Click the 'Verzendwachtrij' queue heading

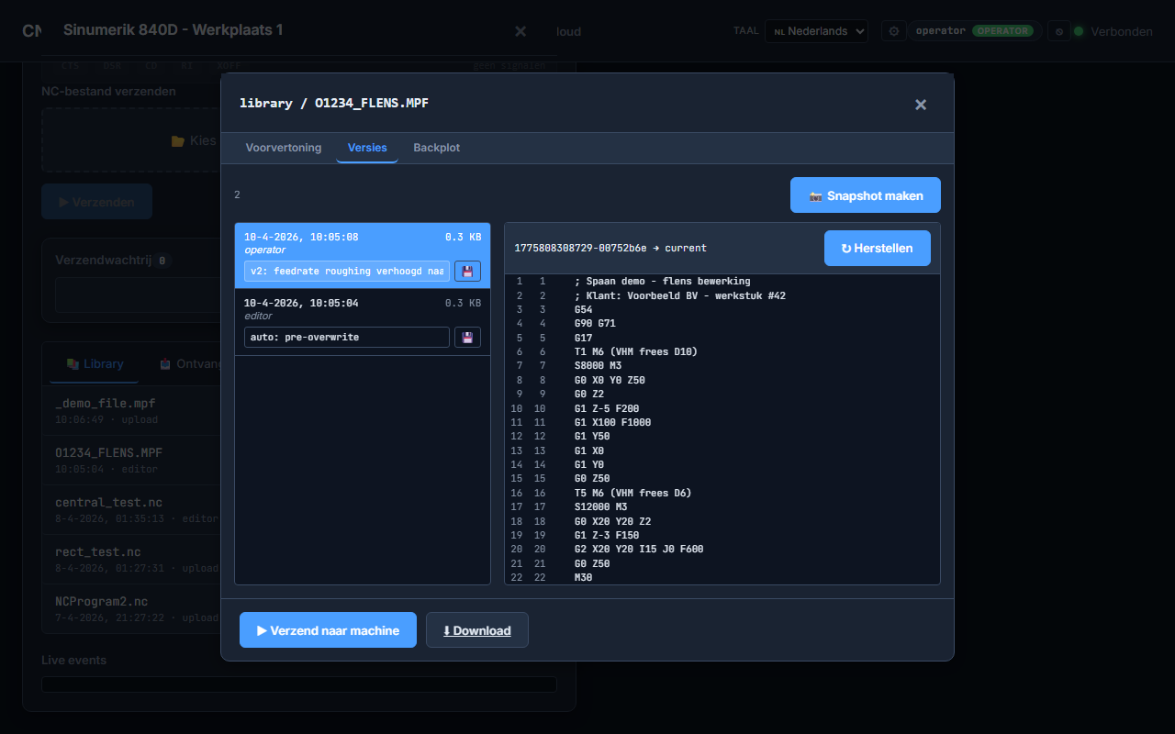(102, 261)
